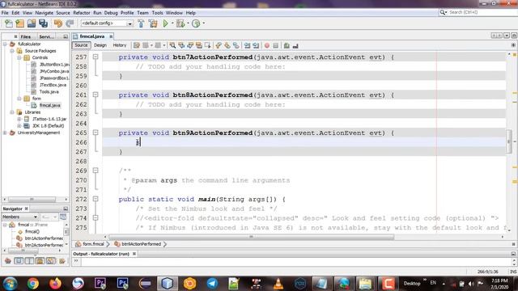The image size is (518, 291).
Task: Run the project with green play icon
Action: pos(165,23)
